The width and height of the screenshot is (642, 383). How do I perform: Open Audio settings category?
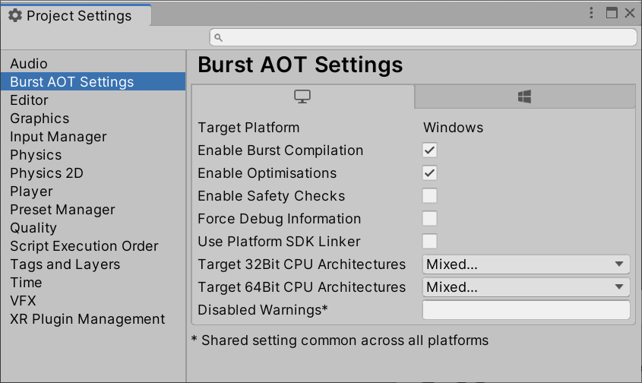point(29,64)
